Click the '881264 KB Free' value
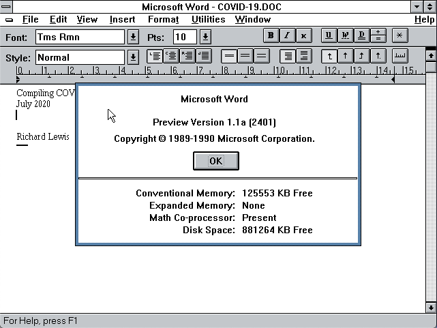The image size is (437, 328). tap(277, 230)
